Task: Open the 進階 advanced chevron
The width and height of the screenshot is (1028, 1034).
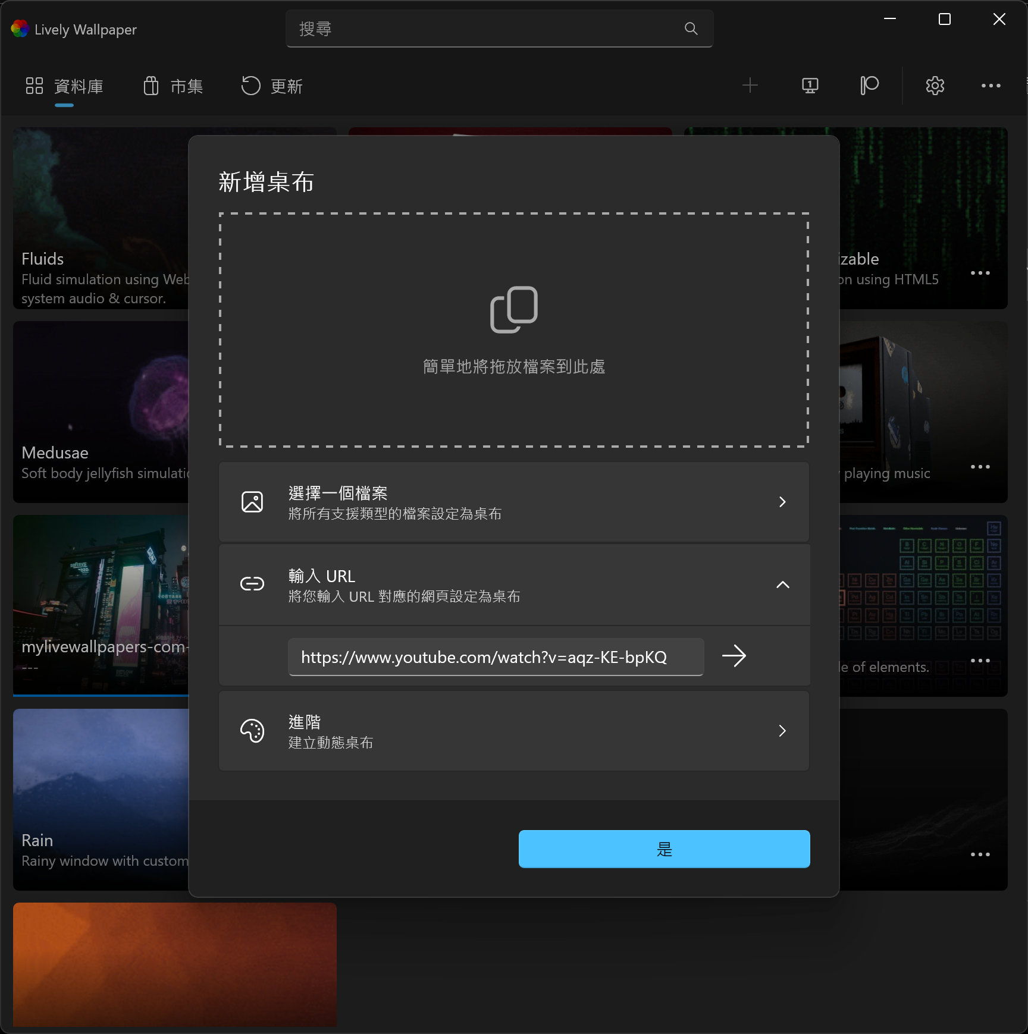Action: pyautogui.click(x=782, y=731)
